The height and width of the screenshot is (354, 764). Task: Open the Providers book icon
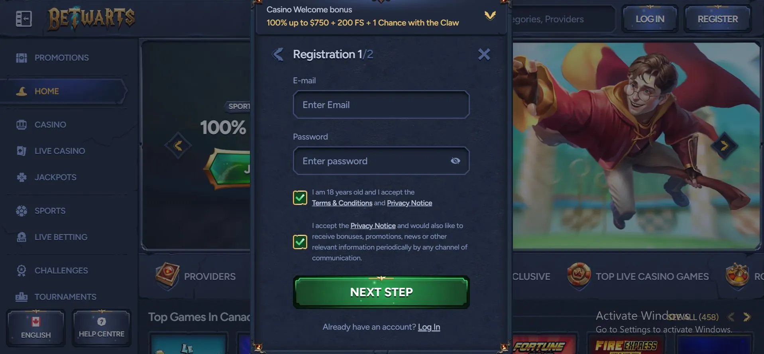point(167,275)
